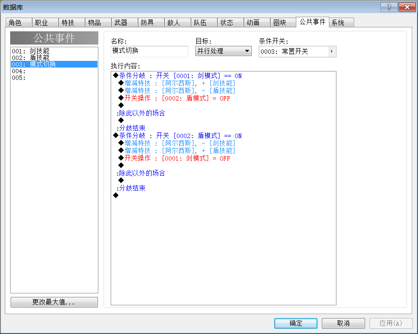Open the 队伍 tab
The height and width of the screenshot is (334, 418).
(204, 23)
